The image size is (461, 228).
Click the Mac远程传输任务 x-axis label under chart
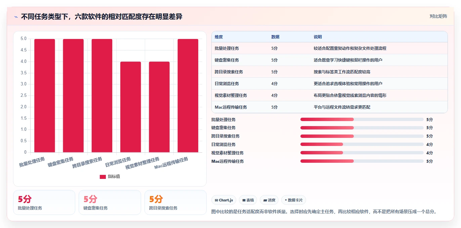[x=171, y=163]
